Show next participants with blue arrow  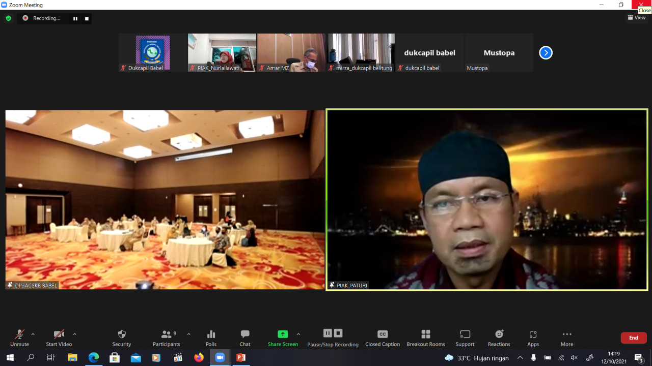[x=546, y=53]
